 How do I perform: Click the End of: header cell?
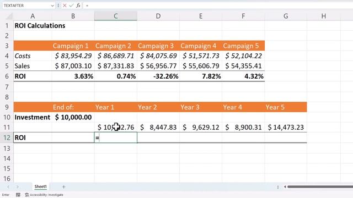pos(73,107)
